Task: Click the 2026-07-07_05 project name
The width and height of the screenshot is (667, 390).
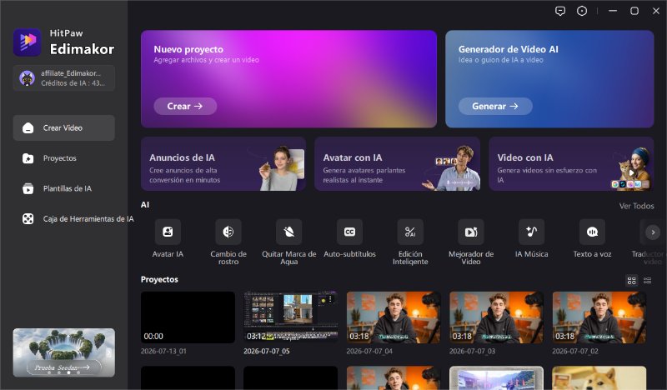Action: click(x=267, y=352)
